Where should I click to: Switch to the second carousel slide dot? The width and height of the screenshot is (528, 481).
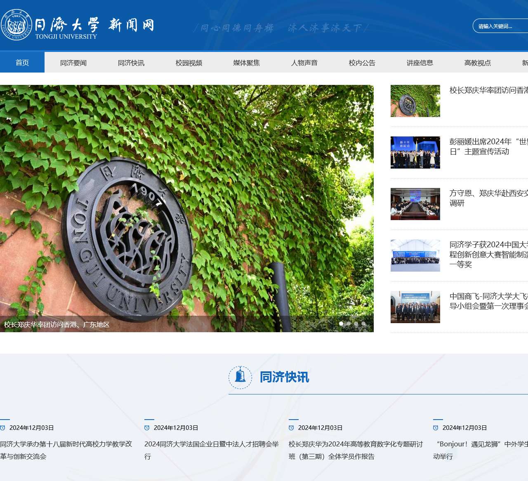(349, 324)
